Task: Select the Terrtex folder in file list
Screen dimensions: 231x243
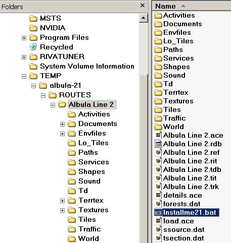Action: coord(175,93)
